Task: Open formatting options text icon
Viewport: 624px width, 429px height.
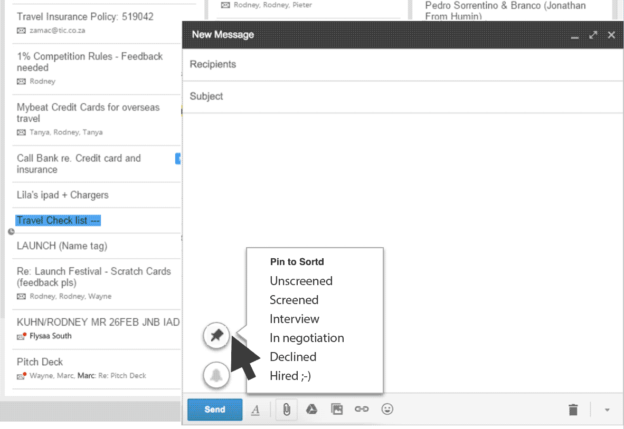Action: pos(256,409)
